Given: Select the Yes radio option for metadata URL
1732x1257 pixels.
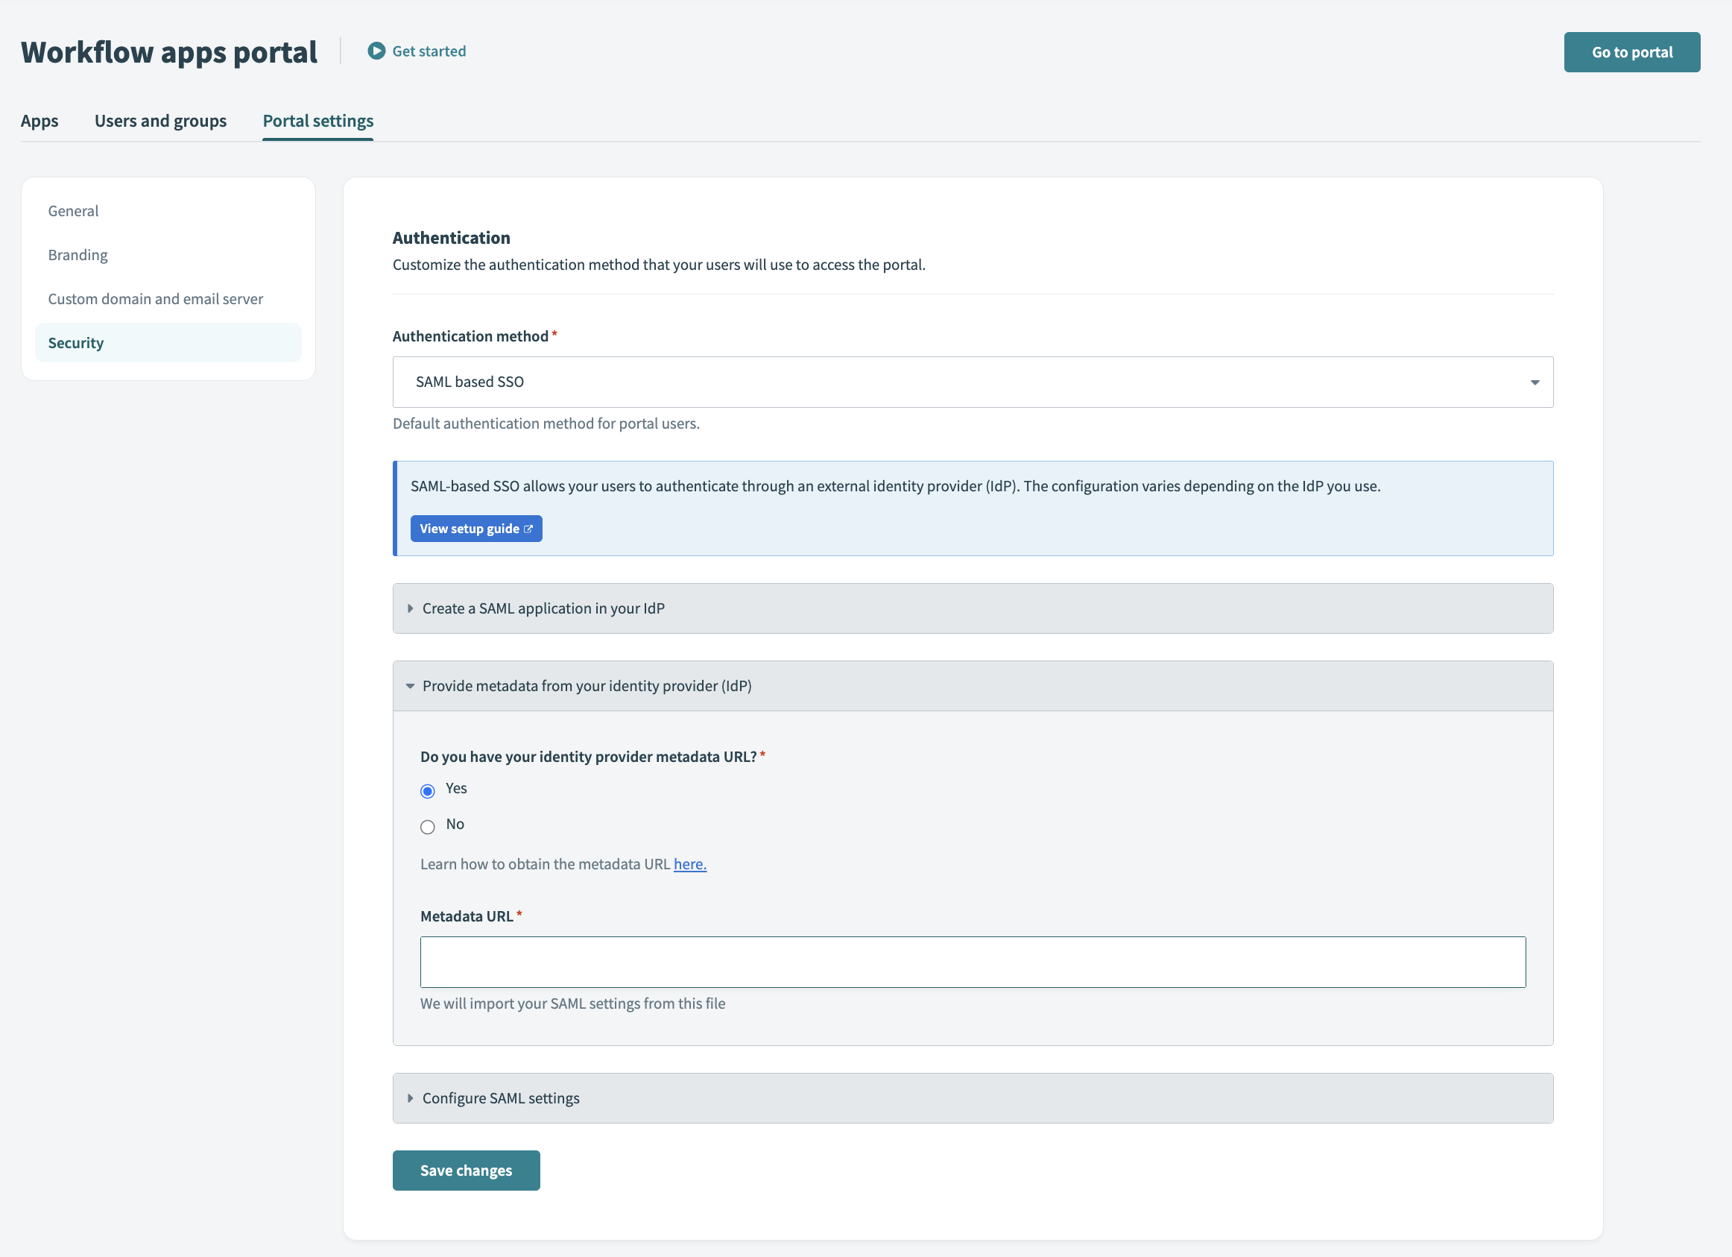Looking at the screenshot, I should tap(428, 791).
